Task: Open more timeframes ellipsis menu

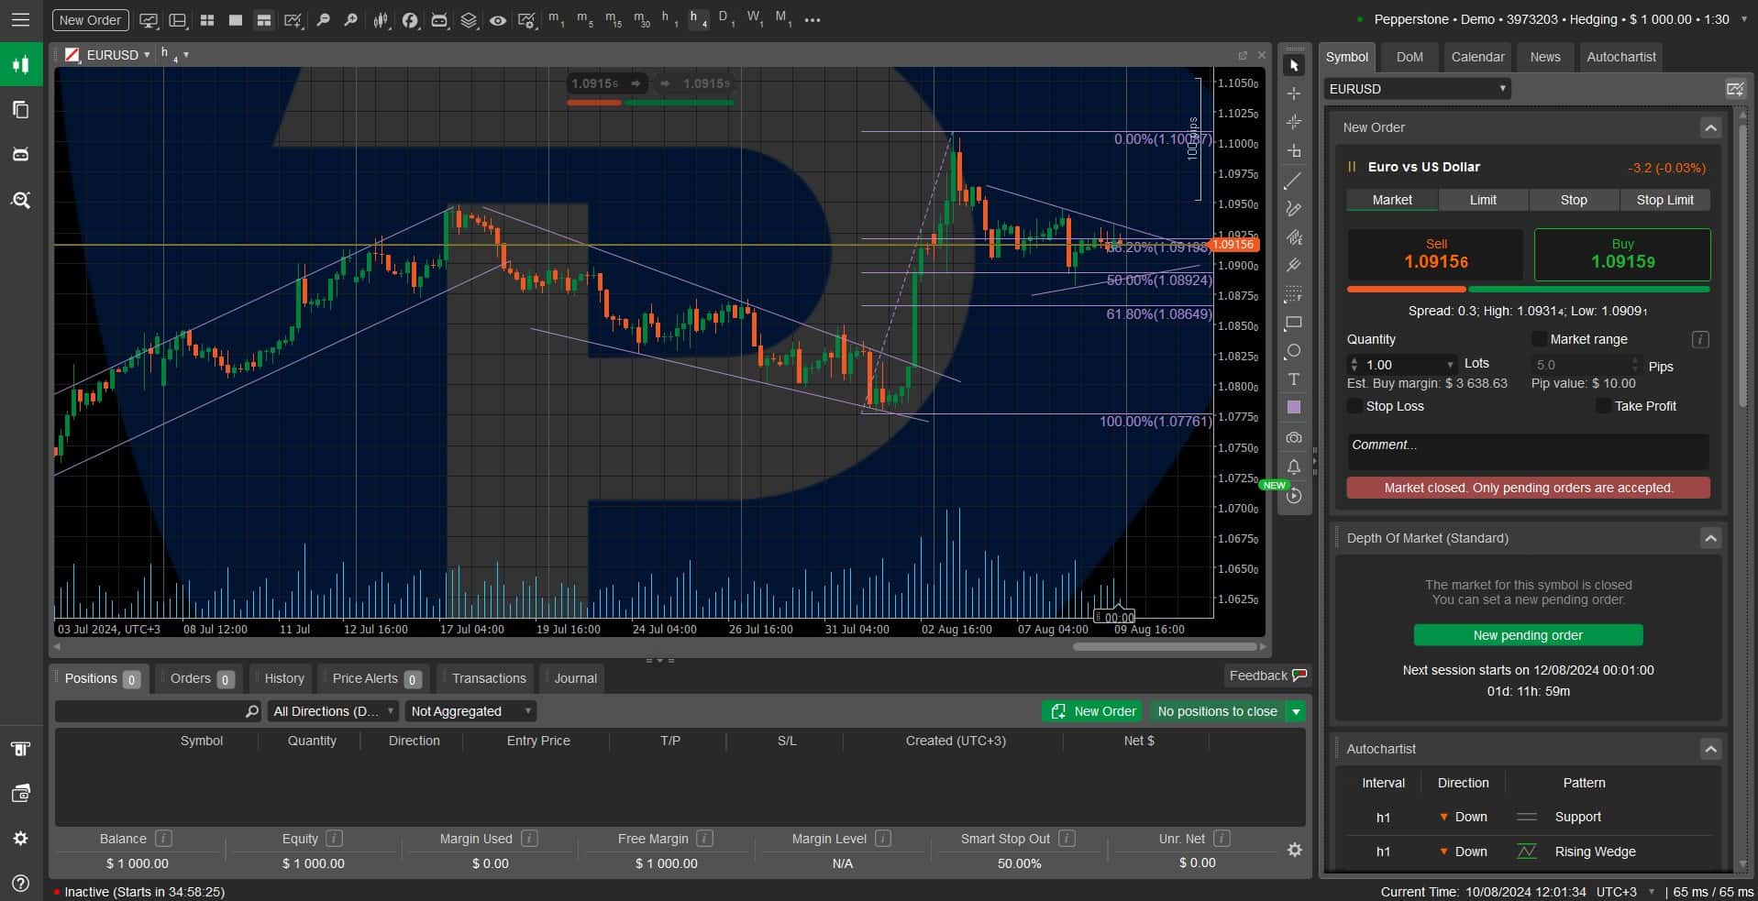Action: (x=813, y=19)
